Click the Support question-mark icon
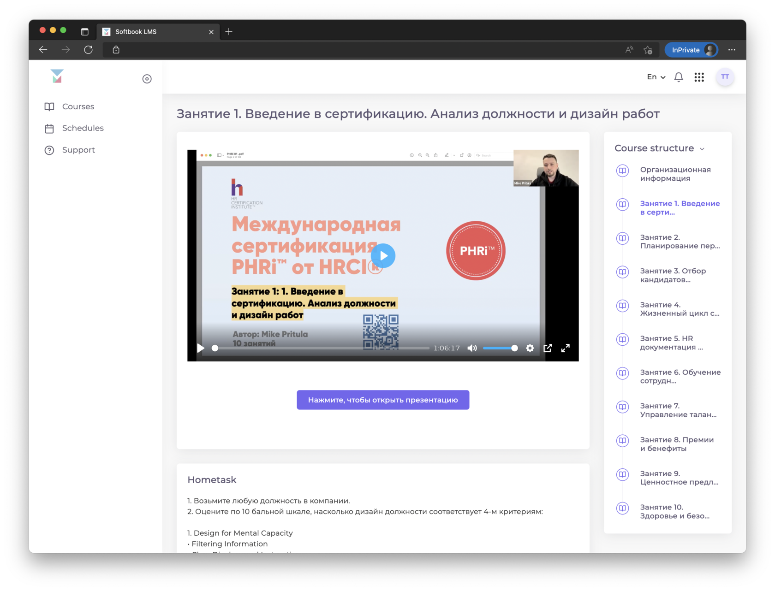 click(x=49, y=150)
